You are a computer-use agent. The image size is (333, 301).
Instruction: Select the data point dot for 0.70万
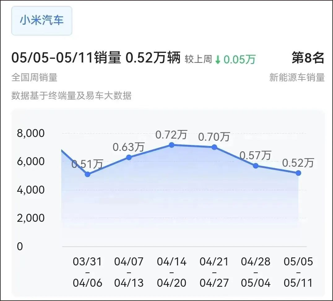[214, 147]
